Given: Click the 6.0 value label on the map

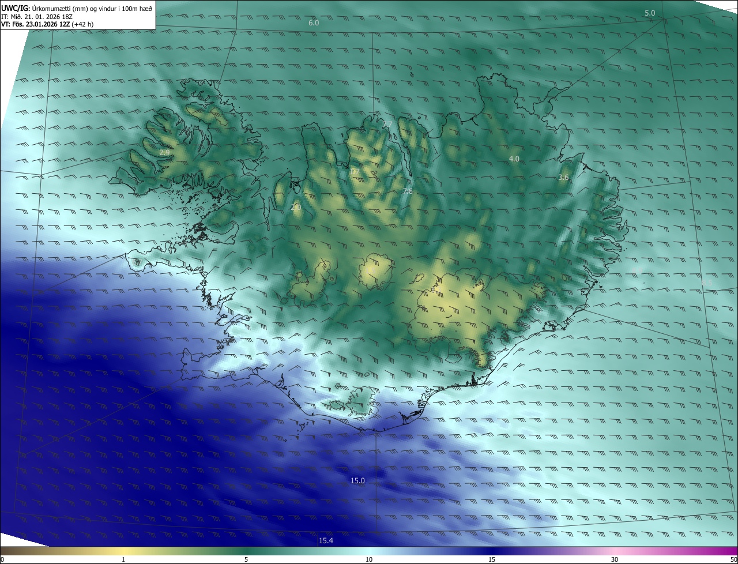Looking at the screenshot, I should (x=314, y=23).
